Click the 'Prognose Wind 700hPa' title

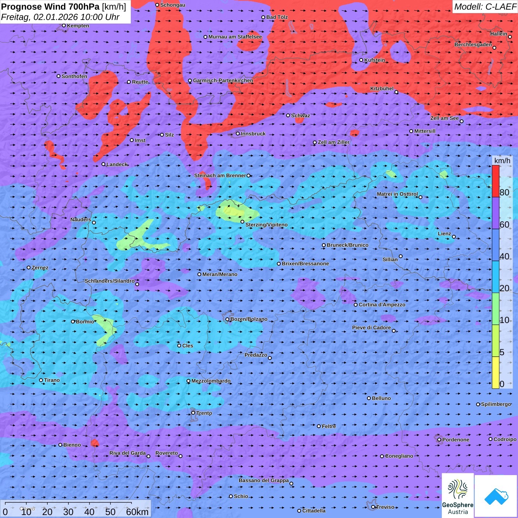(50, 7)
